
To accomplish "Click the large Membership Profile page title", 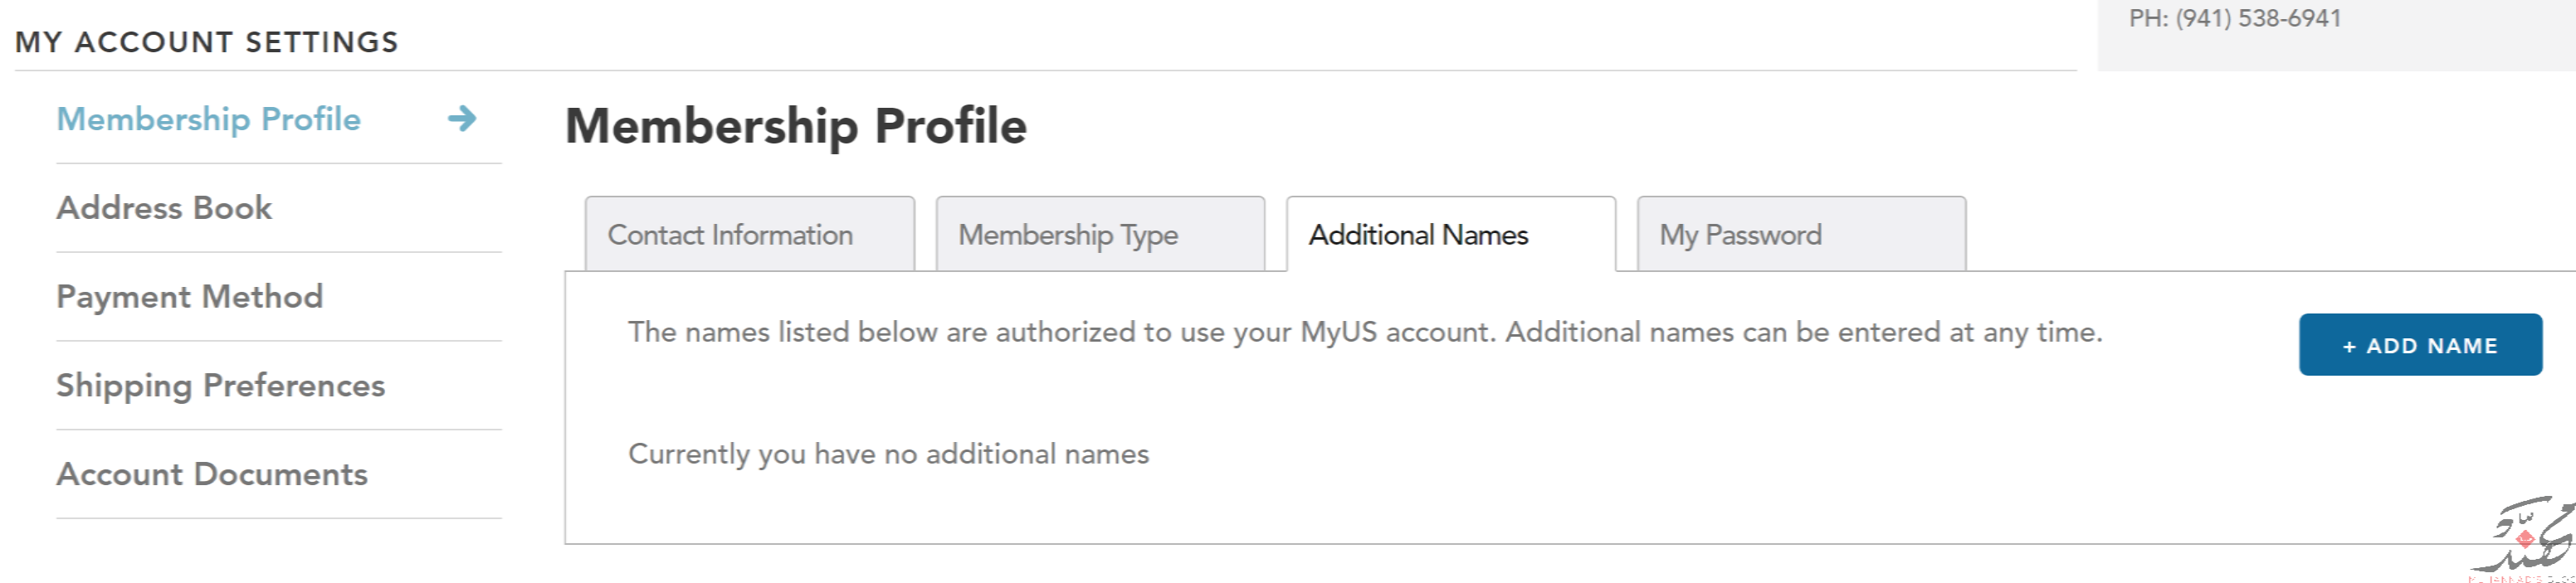I will [796, 127].
